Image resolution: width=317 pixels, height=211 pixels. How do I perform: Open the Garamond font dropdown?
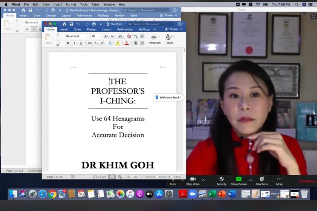tap(88, 36)
